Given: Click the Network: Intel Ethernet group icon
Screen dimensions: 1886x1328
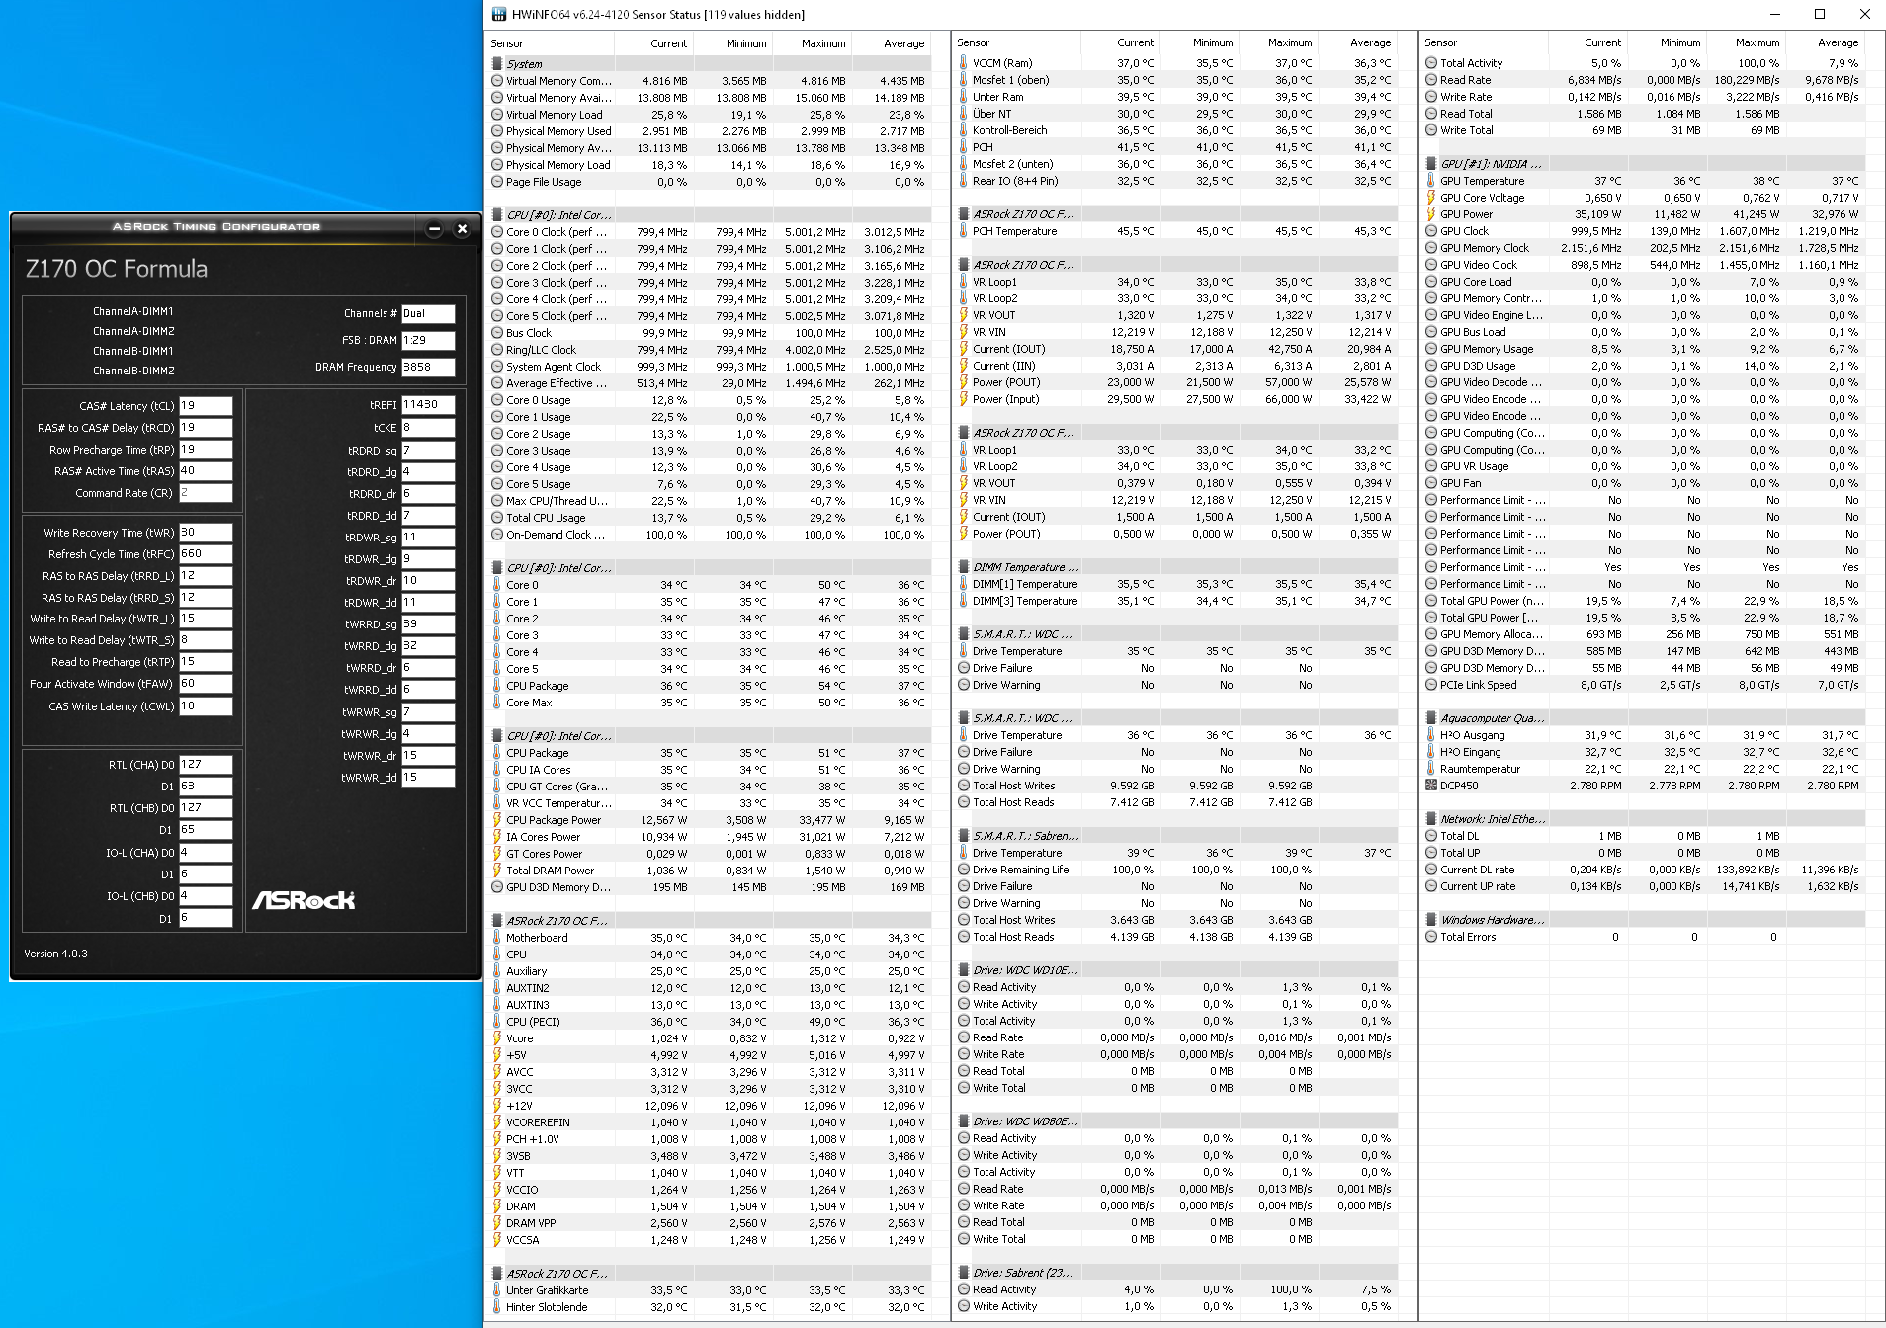Looking at the screenshot, I should tap(1431, 819).
